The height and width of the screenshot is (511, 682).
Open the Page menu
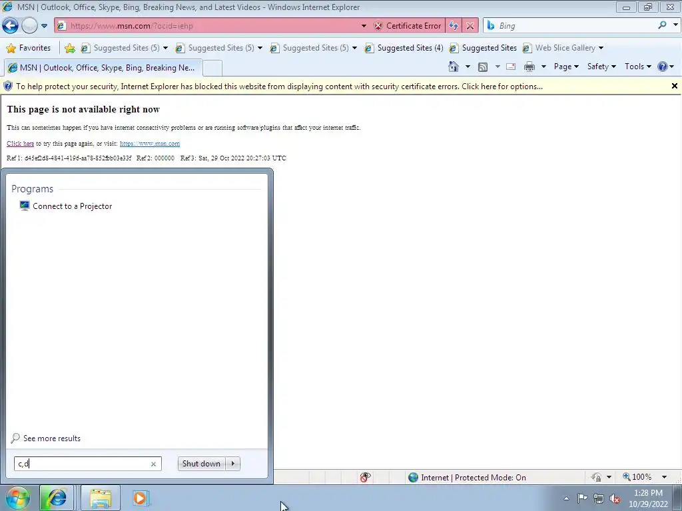tap(566, 67)
